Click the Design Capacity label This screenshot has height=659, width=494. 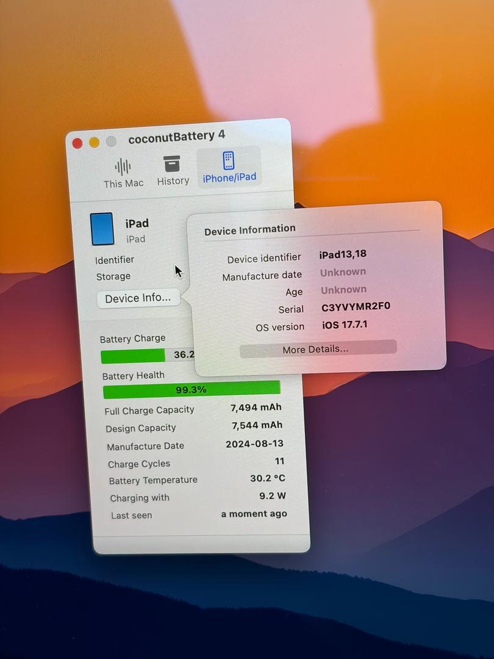pyautogui.click(x=141, y=428)
